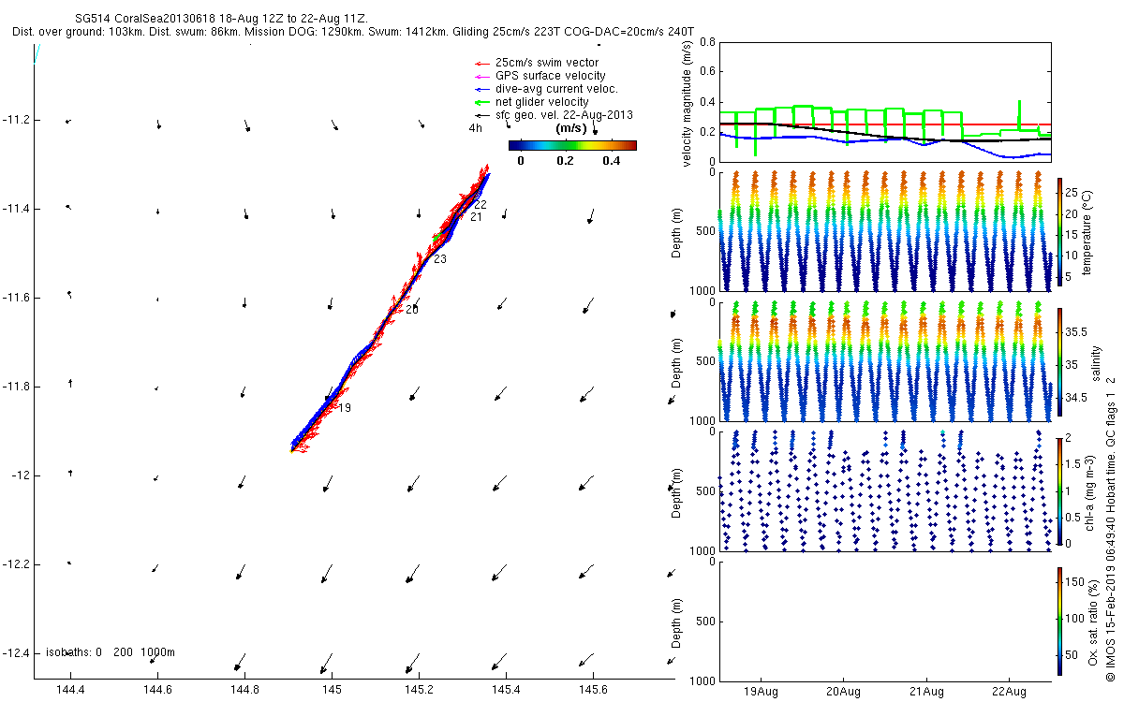This screenshot has height=702, width=1124.
Task: Click longitude tick label '145.2'
Action: 419,690
